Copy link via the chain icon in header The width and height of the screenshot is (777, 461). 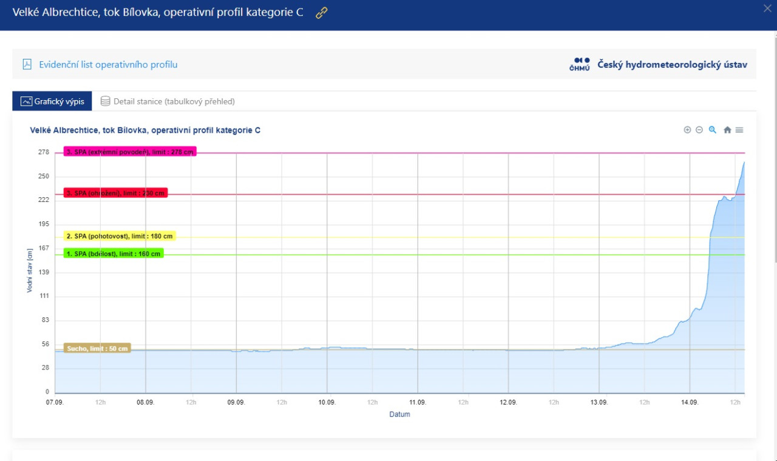click(322, 13)
